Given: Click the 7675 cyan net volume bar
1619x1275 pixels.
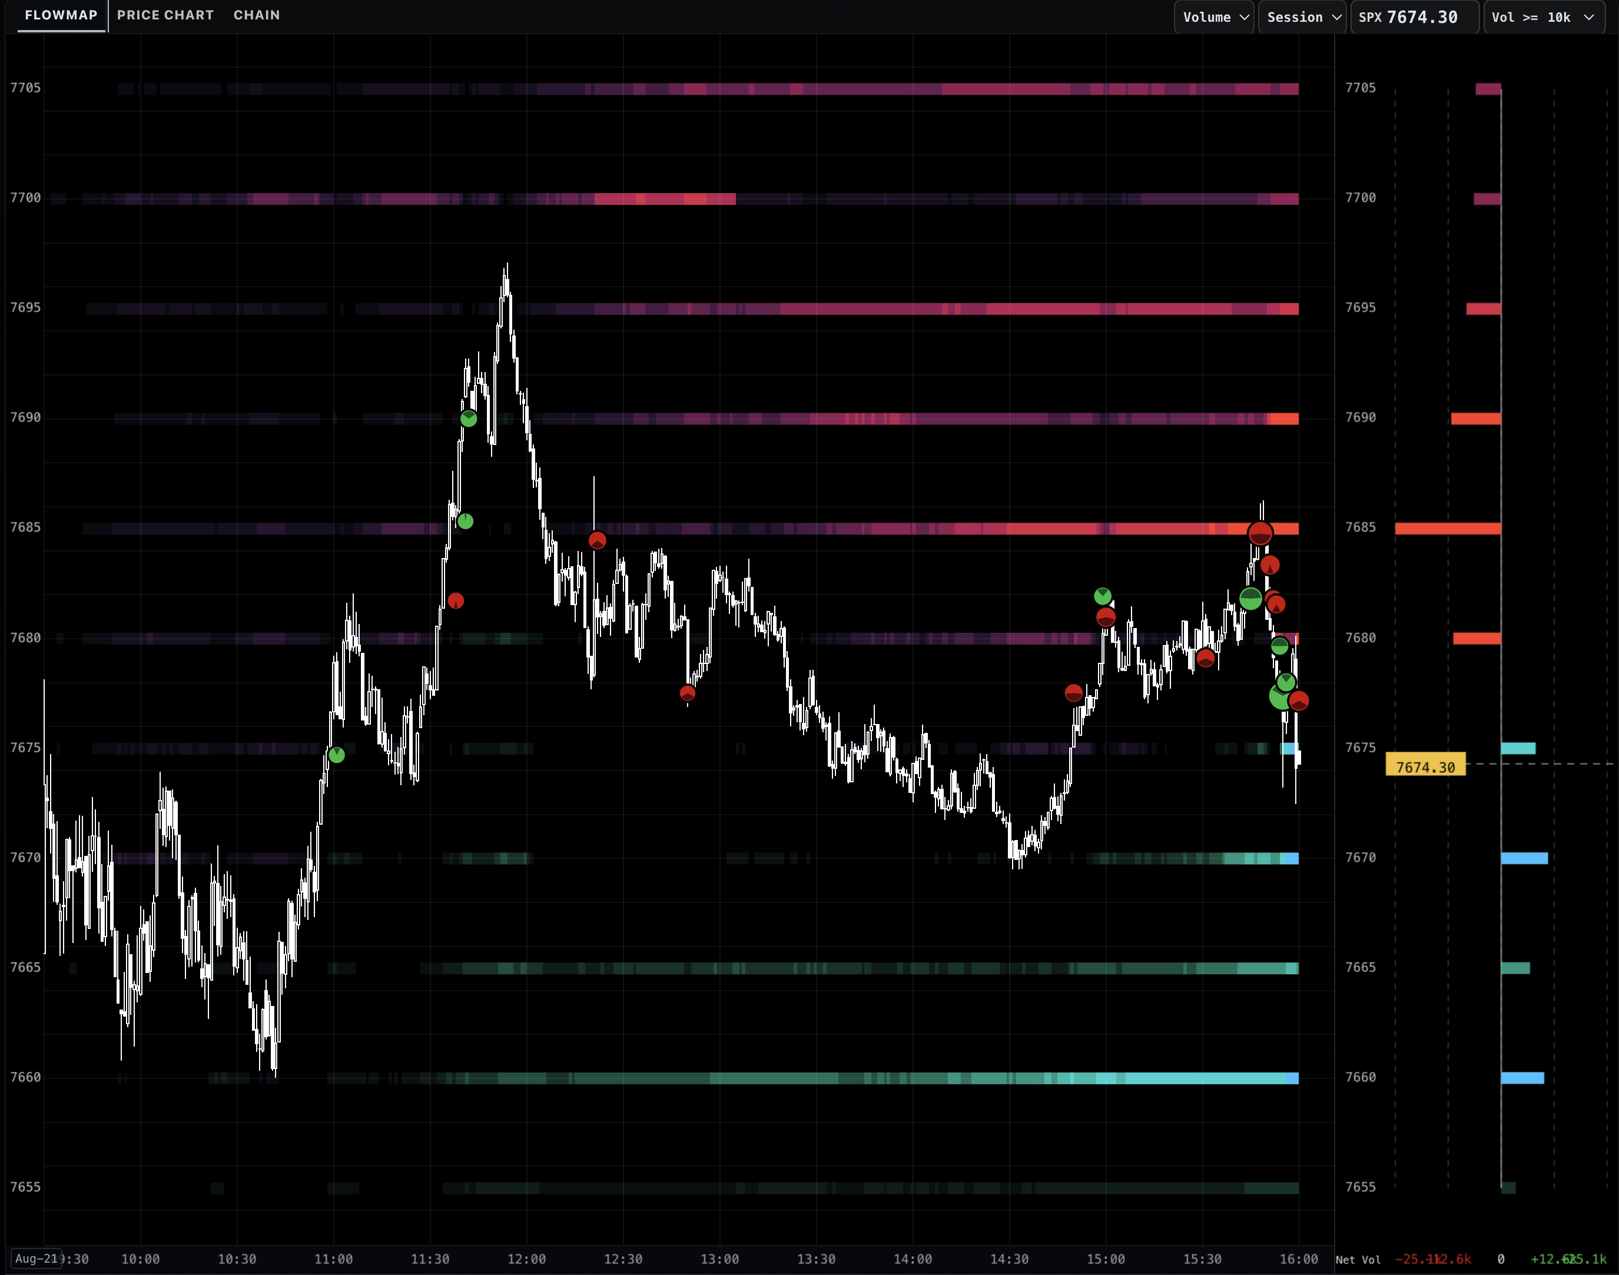Looking at the screenshot, I should click(1518, 748).
